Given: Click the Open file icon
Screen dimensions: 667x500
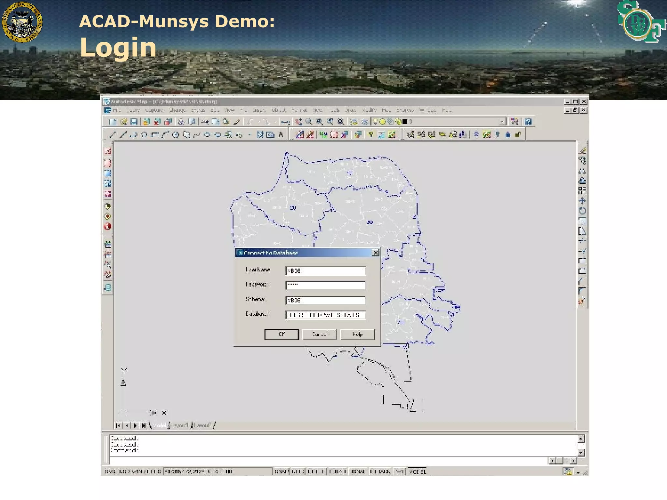Looking at the screenshot, I should click(123, 122).
